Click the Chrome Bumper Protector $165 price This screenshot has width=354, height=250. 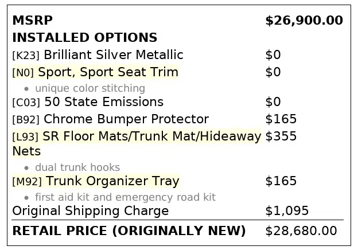tap(281, 119)
